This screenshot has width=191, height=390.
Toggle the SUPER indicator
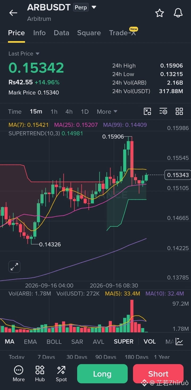coord(124,341)
